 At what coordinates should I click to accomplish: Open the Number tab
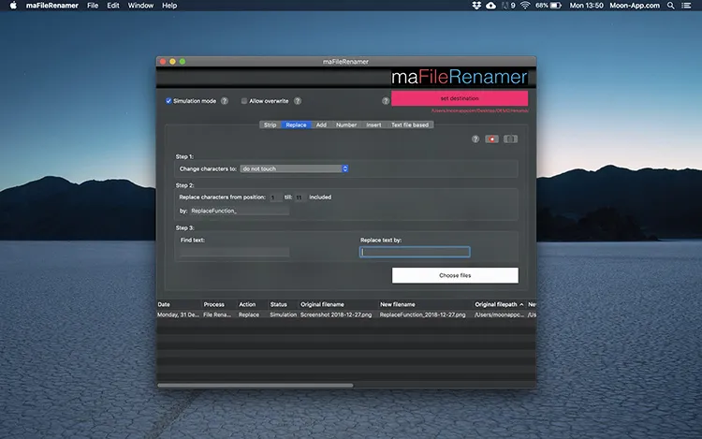click(x=346, y=124)
